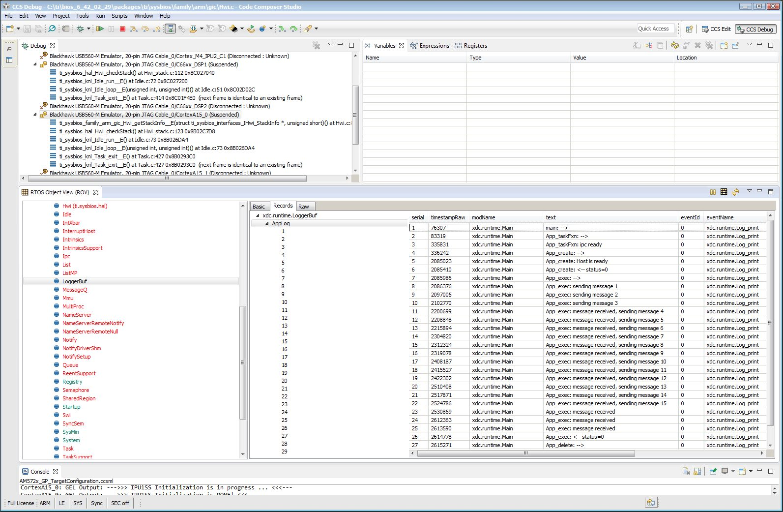Screen dimensions: 783x512
Task: Collapse the AppLog tree node
Action: [x=267, y=223]
